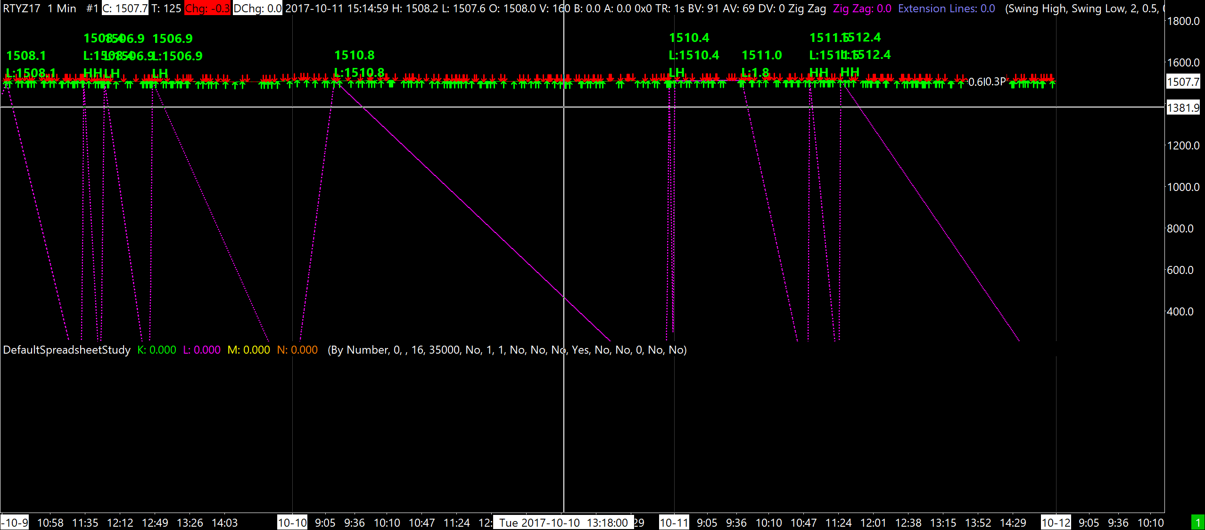
Task: Click the red Chg: -0.3 indicator
Action: (x=207, y=8)
